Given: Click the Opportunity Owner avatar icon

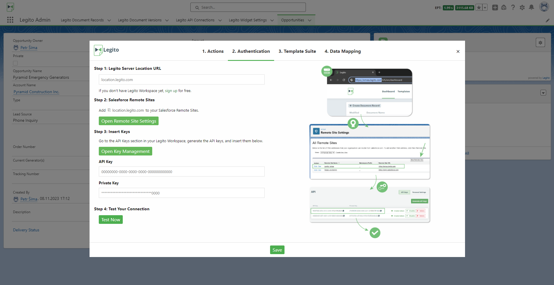Looking at the screenshot, I should click(x=16, y=48).
